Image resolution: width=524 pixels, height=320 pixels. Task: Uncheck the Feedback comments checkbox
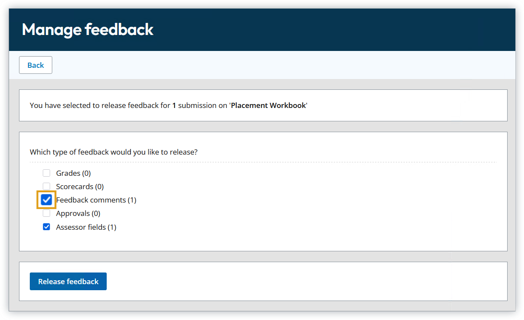47,200
